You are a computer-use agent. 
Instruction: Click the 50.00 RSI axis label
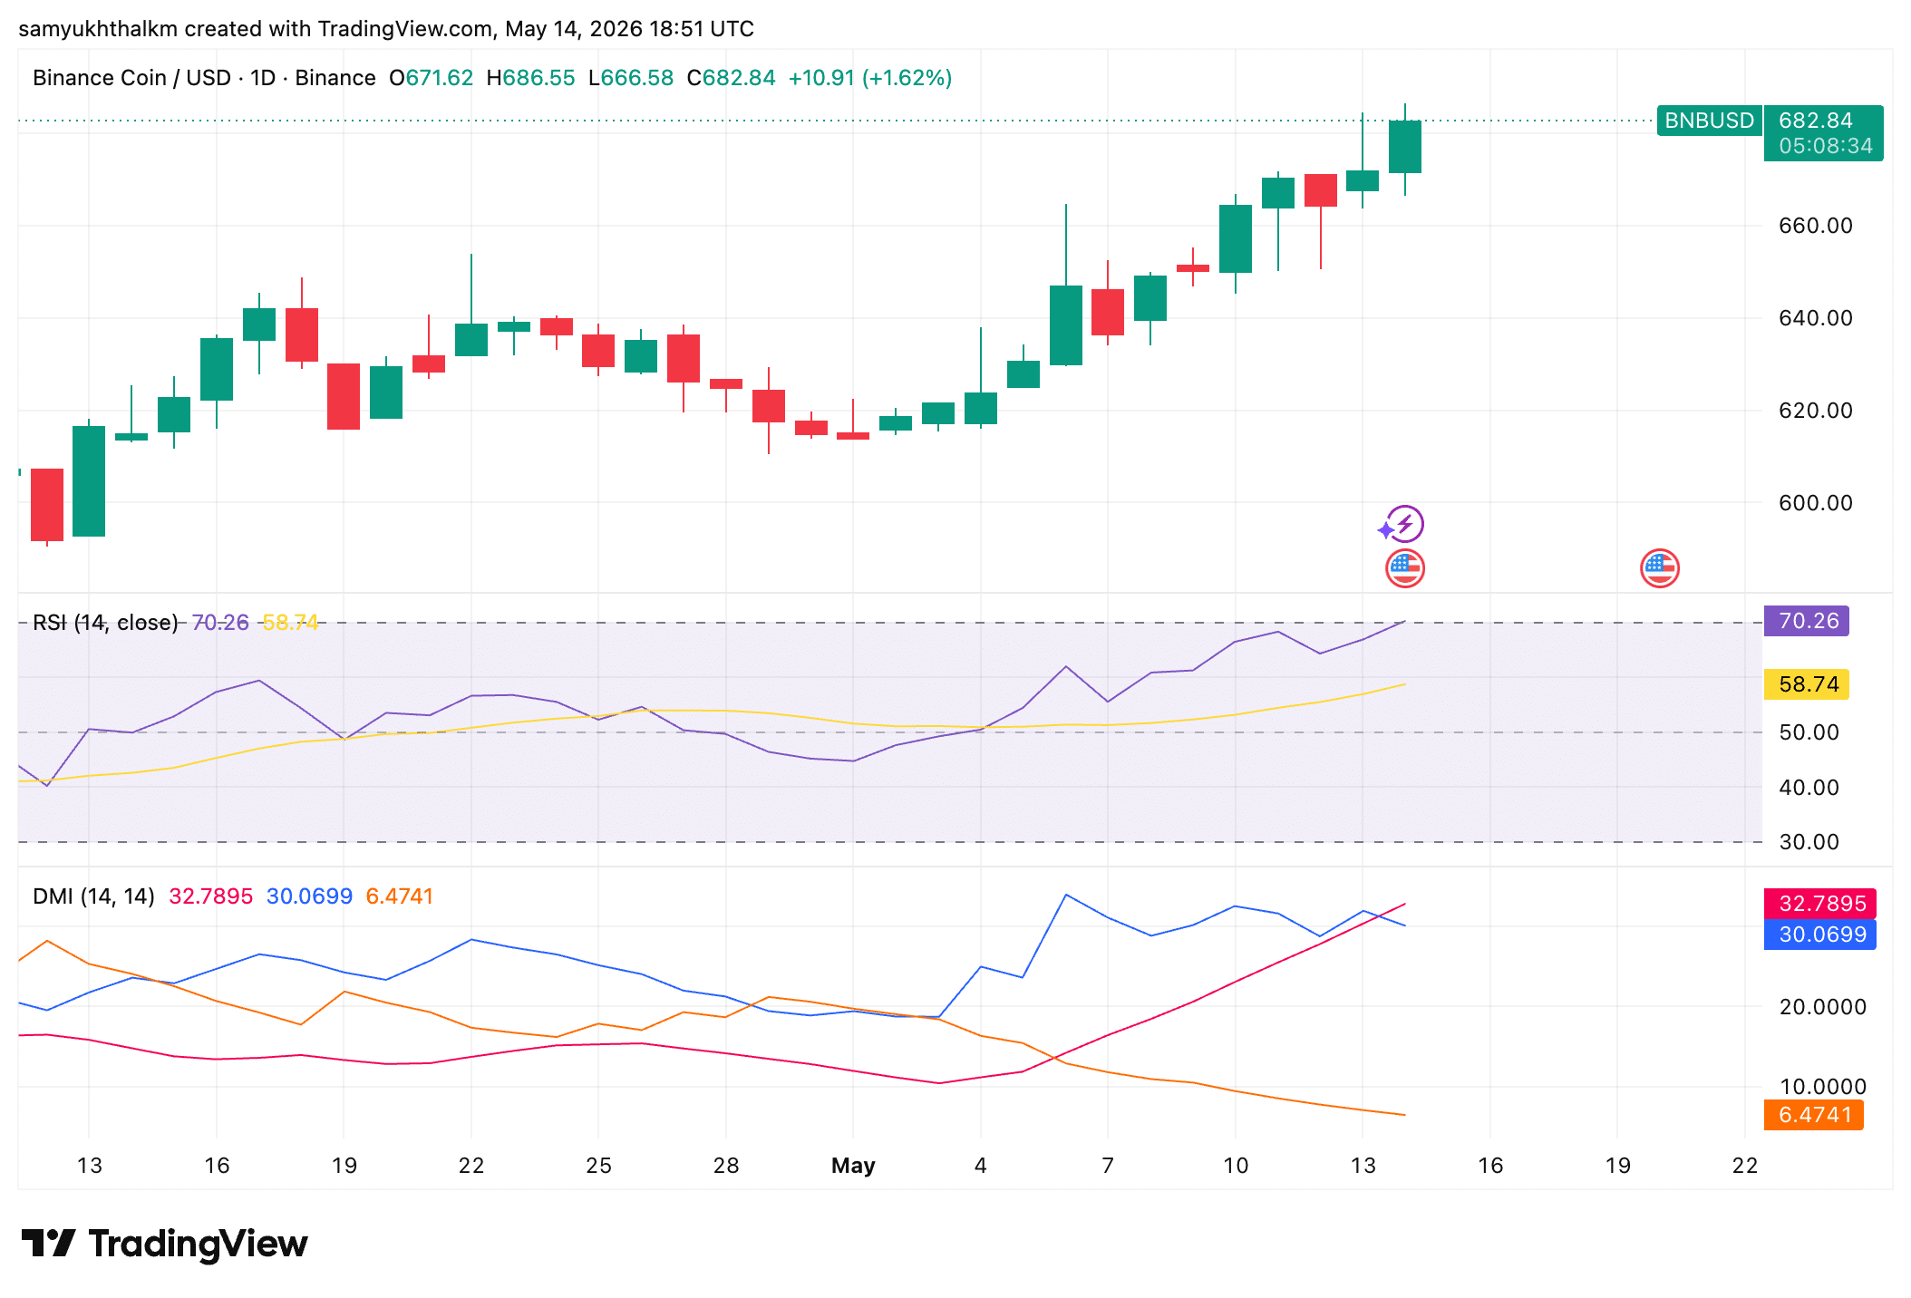1809,732
